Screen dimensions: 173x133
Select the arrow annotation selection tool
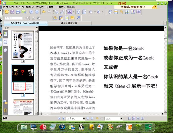[x=122, y=12]
